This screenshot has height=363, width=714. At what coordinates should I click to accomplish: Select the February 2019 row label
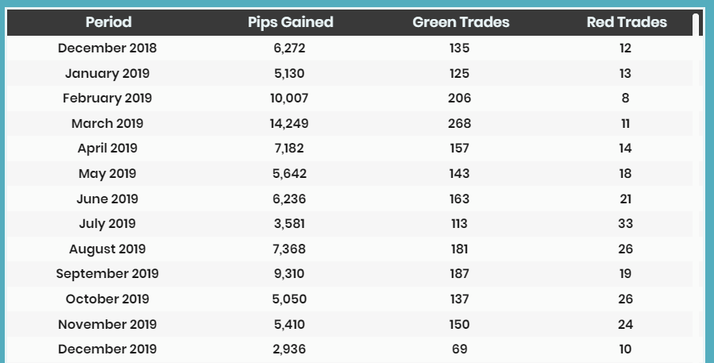click(x=107, y=98)
